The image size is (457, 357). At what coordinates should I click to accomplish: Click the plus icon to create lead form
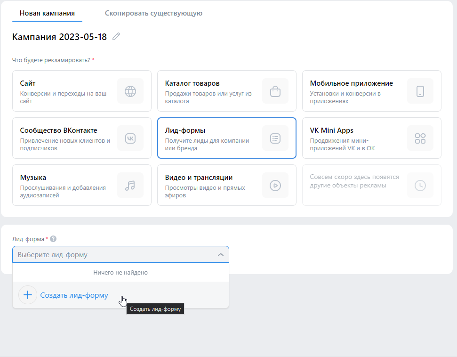click(x=28, y=295)
